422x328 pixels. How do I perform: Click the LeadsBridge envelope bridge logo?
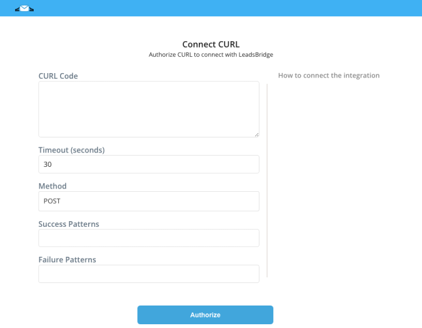[x=24, y=9]
